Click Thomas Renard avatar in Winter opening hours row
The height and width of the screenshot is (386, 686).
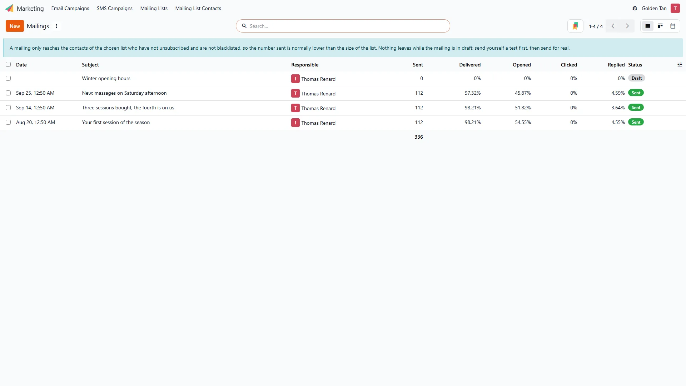tap(295, 79)
